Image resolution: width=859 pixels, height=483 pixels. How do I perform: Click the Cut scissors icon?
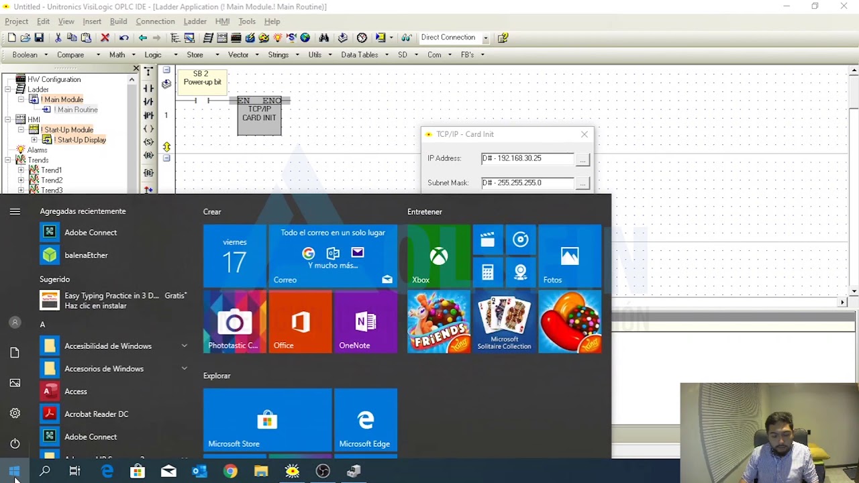pyautogui.click(x=58, y=38)
